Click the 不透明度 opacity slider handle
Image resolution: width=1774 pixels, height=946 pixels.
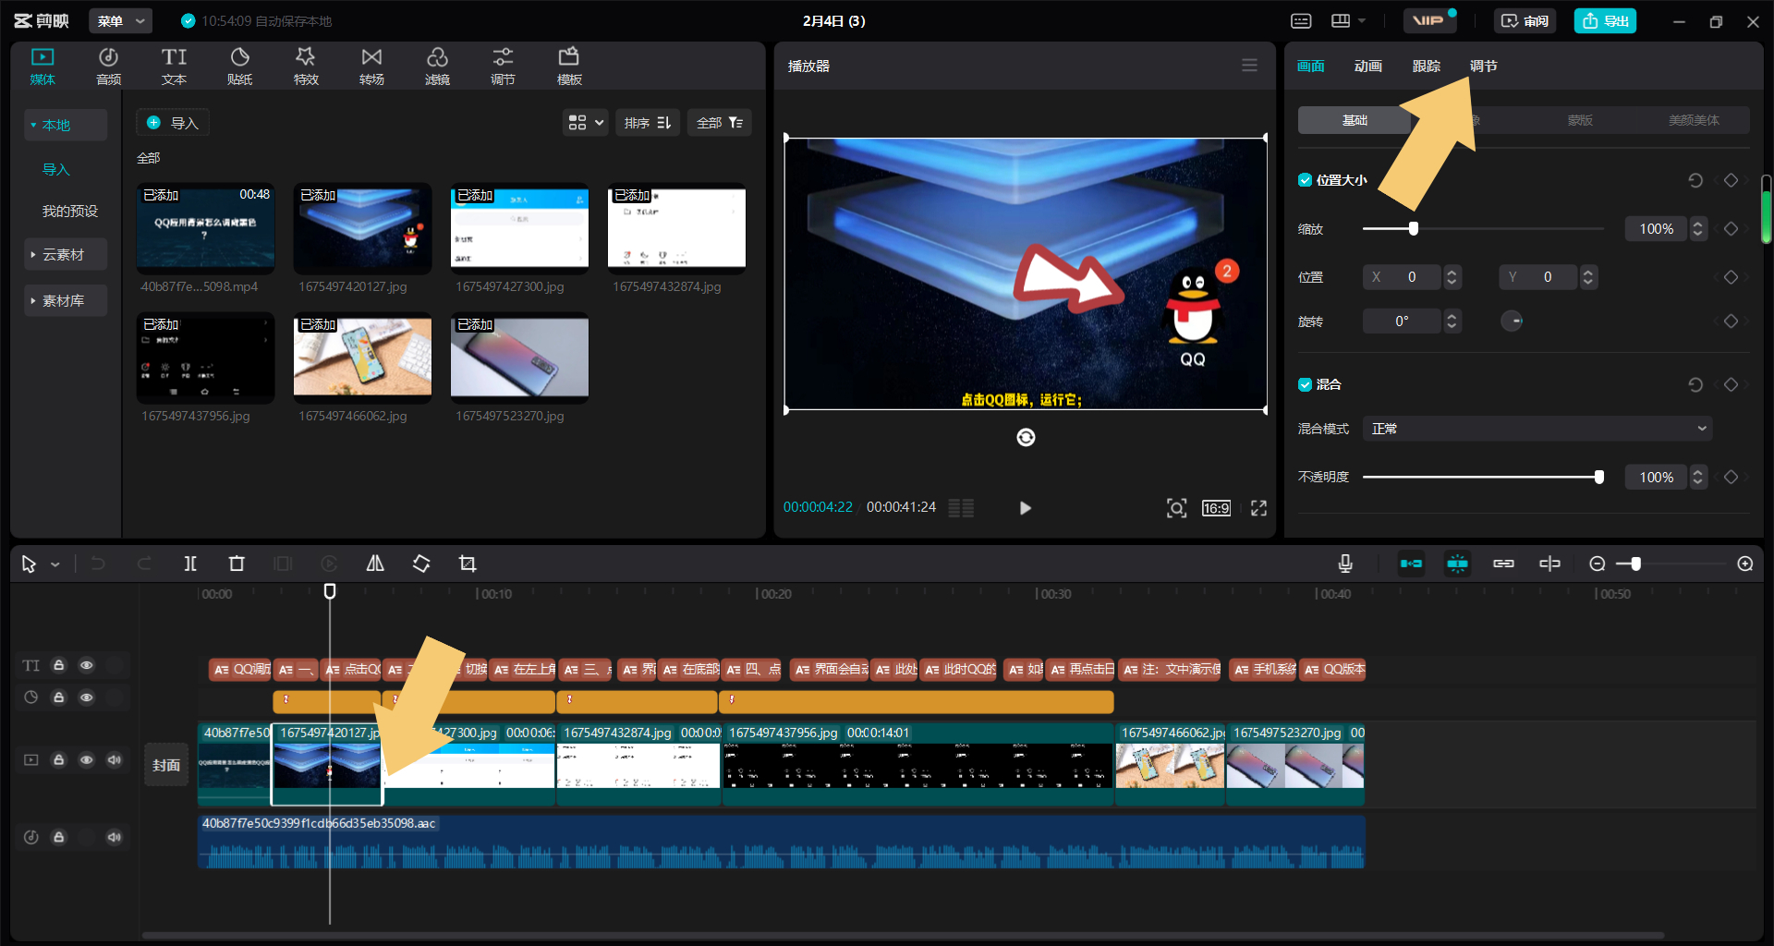click(1598, 477)
